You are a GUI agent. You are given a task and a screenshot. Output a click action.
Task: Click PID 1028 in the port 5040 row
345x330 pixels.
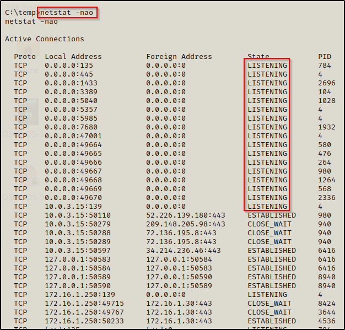point(327,100)
